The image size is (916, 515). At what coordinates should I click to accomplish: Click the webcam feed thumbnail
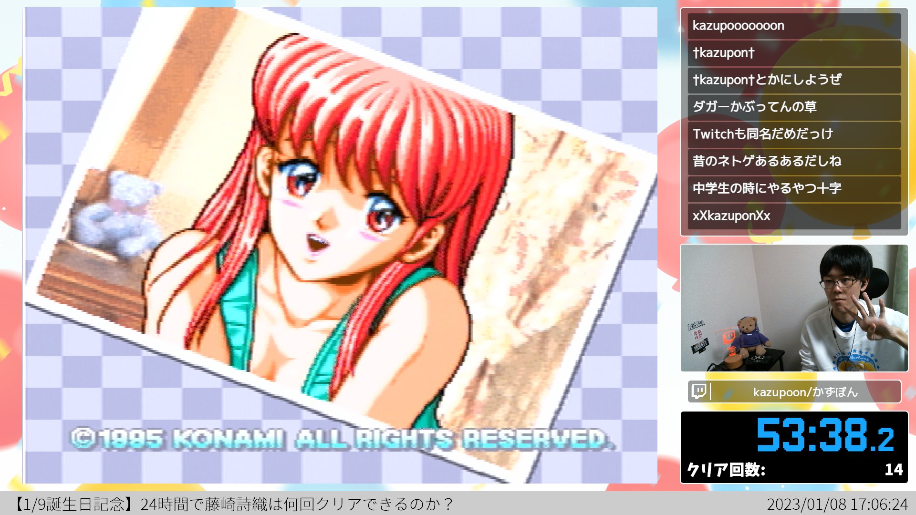(x=794, y=308)
